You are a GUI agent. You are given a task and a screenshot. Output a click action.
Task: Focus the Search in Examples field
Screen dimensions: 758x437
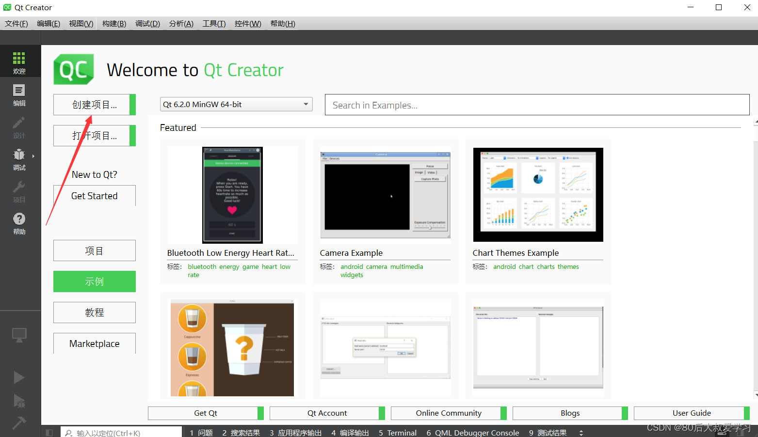pyautogui.click(x=537, y=105)
